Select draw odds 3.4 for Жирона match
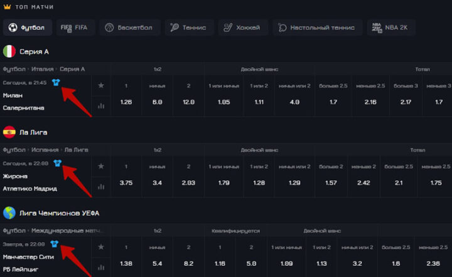The width and height of the screenshot is (452, 277). pos(158,182)
